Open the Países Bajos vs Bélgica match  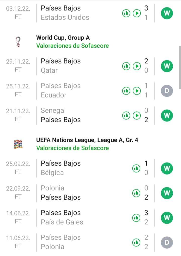click(x=75, y=168)
